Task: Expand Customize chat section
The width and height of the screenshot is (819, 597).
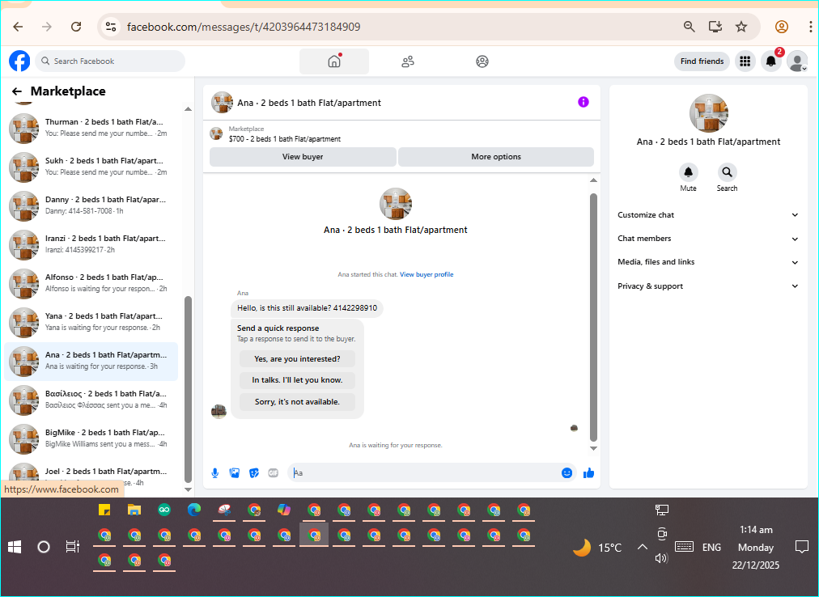Action: 708,214
